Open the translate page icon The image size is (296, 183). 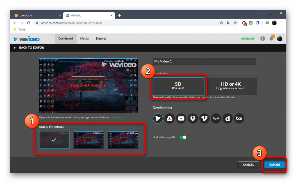point(228,23)
